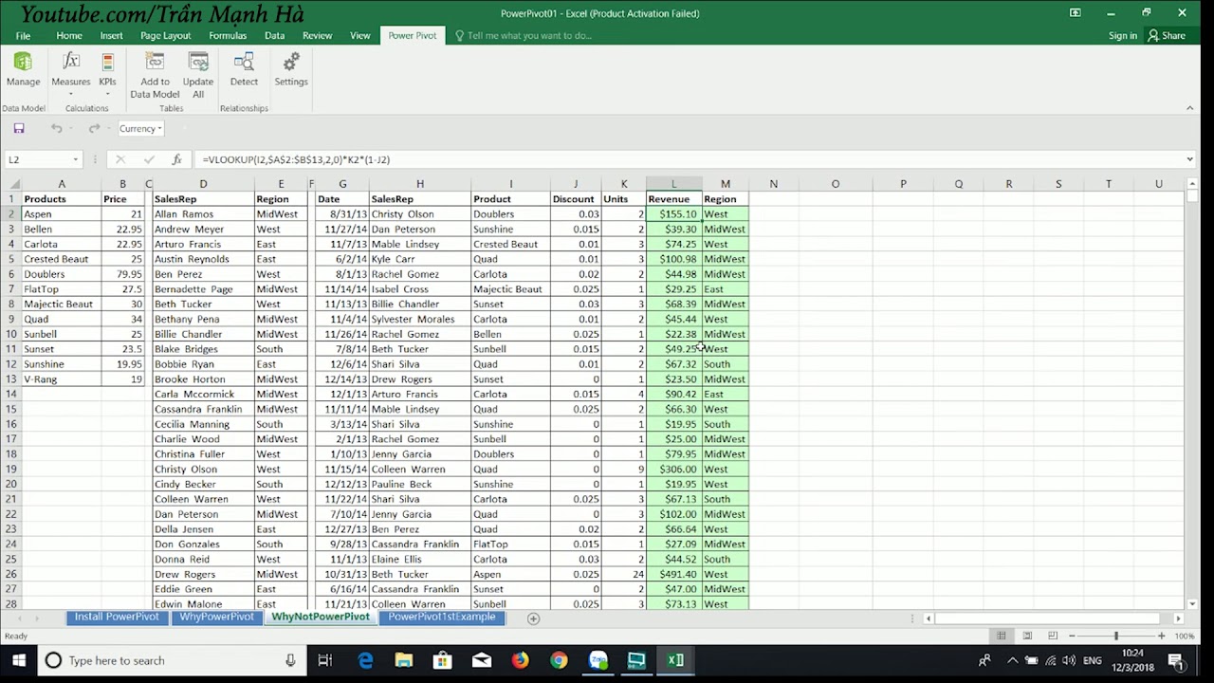Switch to the Page Layout tab
This screenshot has width=1214, height=683.
tap(166, 35)
